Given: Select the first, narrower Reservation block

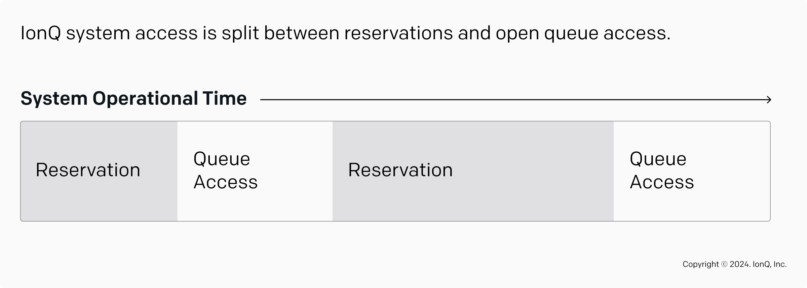Looking at the screenshot, I should click(x=99, y=171).
